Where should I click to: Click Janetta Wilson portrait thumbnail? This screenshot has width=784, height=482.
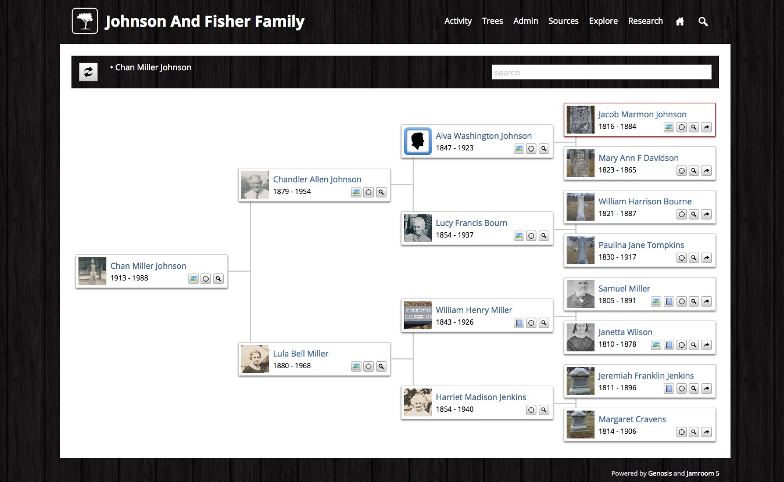[581, 337]
